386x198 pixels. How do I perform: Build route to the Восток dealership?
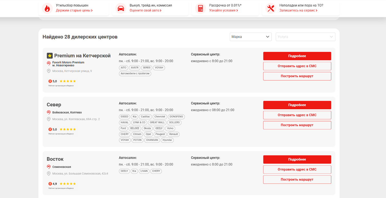(x=297, y=180)
